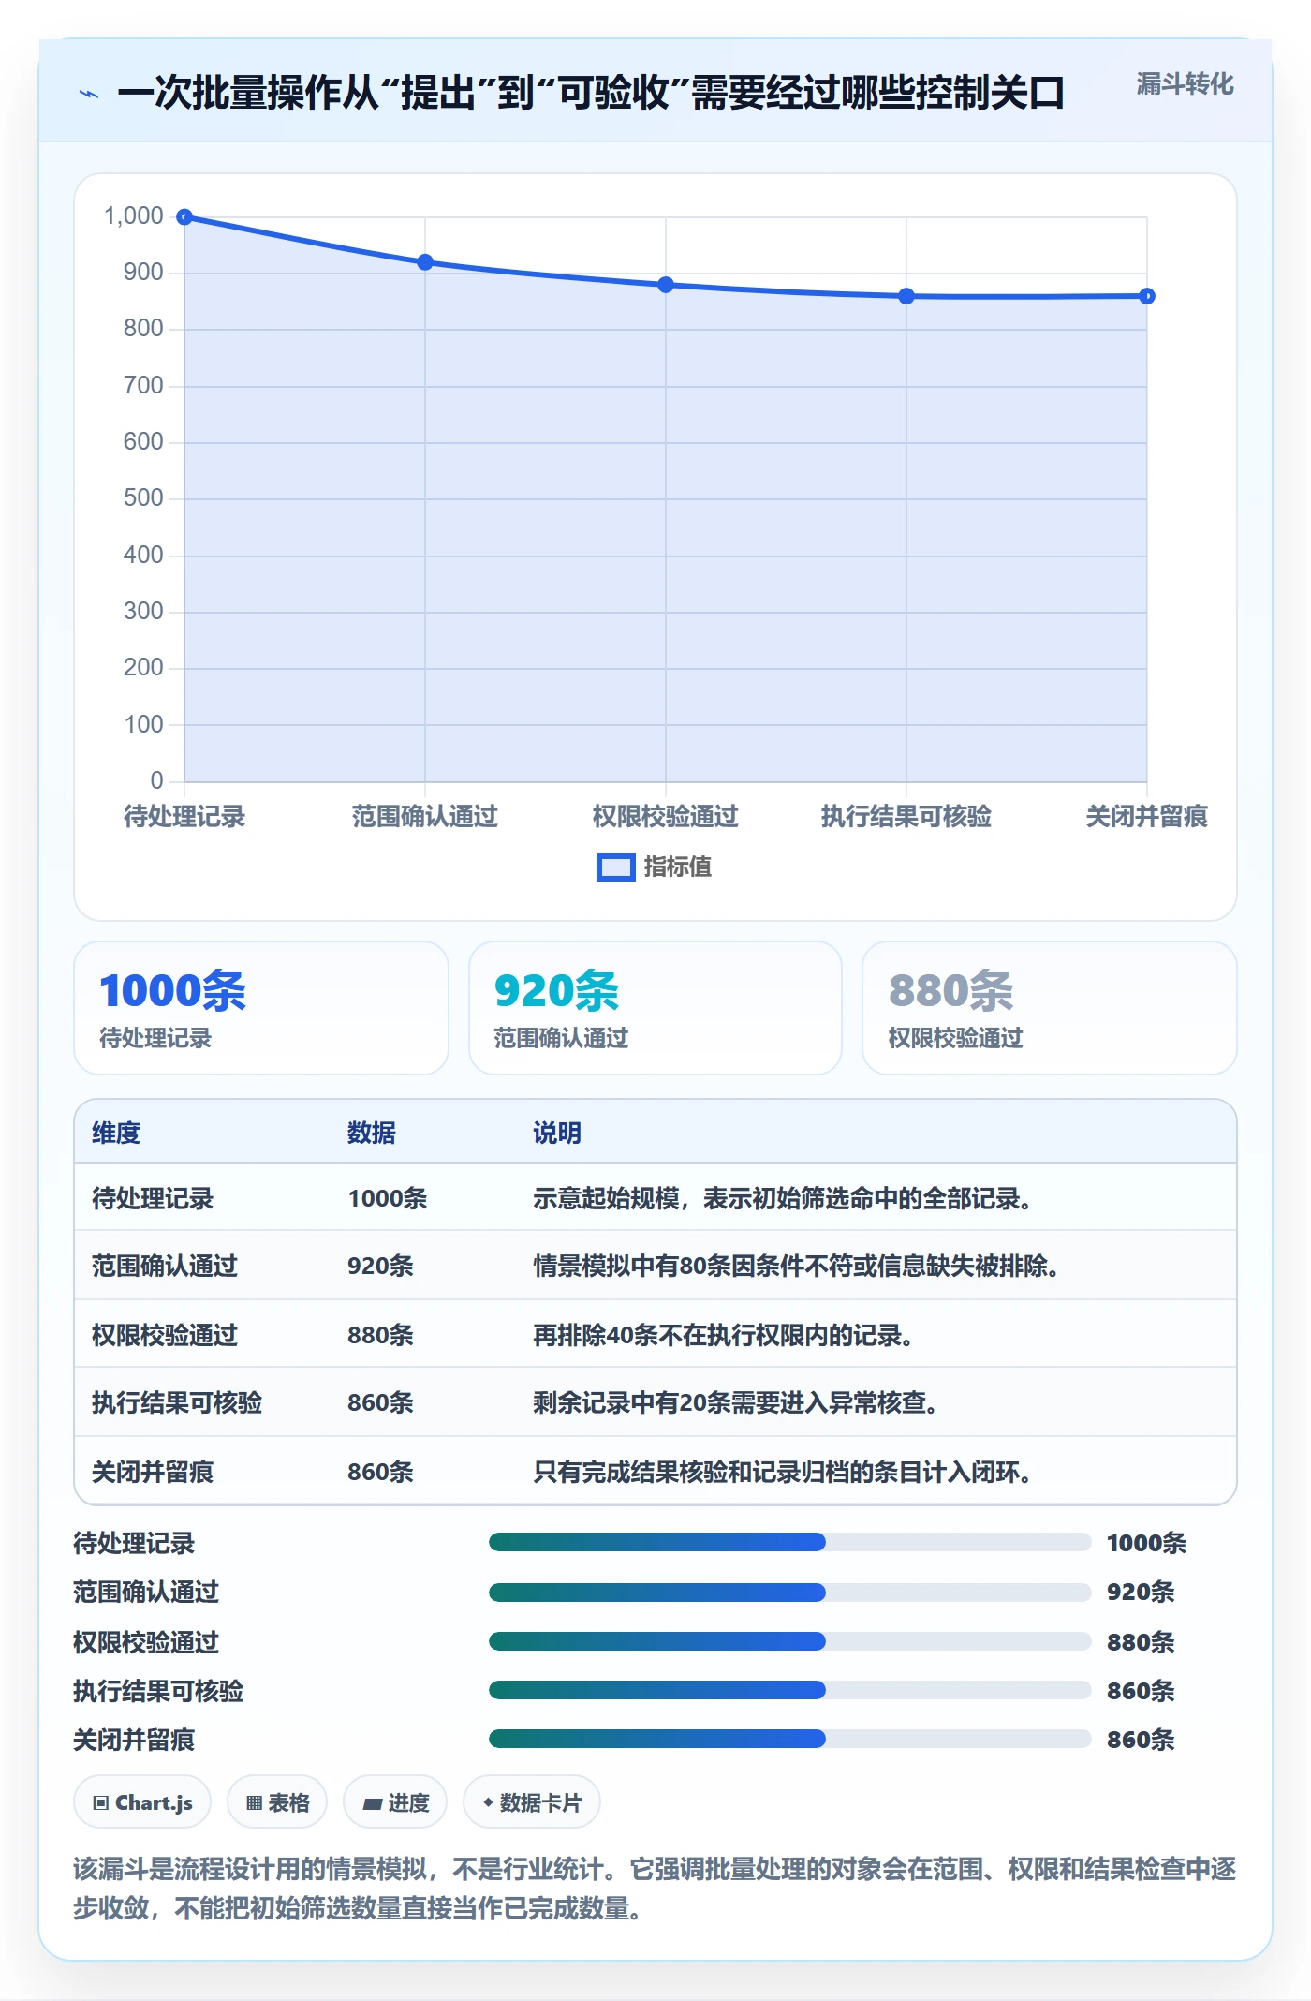Click the chart data point for 待处理记录
Viewport: 1311px width, 2001px height.
(184, 217)
